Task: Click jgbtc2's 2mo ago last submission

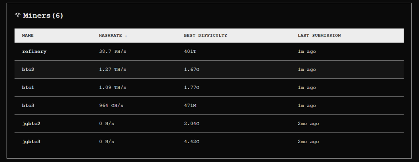Action: point(309,124)
